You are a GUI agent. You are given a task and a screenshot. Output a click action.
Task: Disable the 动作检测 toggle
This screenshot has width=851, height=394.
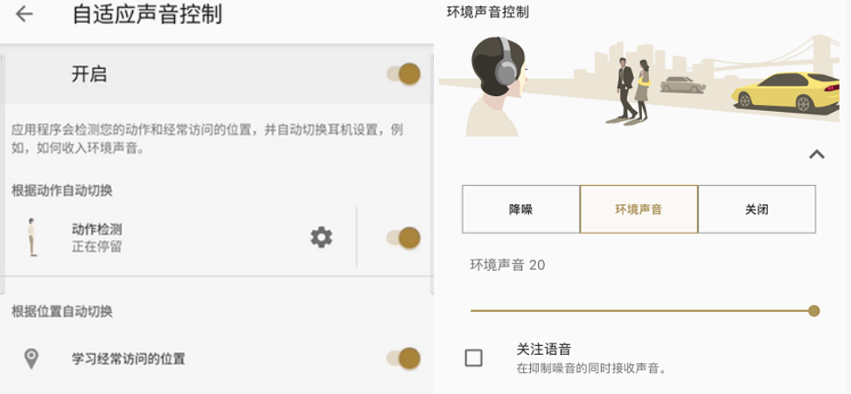point(404,237)
